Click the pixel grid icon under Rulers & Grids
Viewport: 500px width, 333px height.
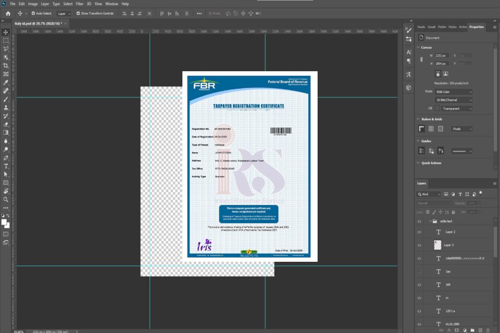click(440, 129)
